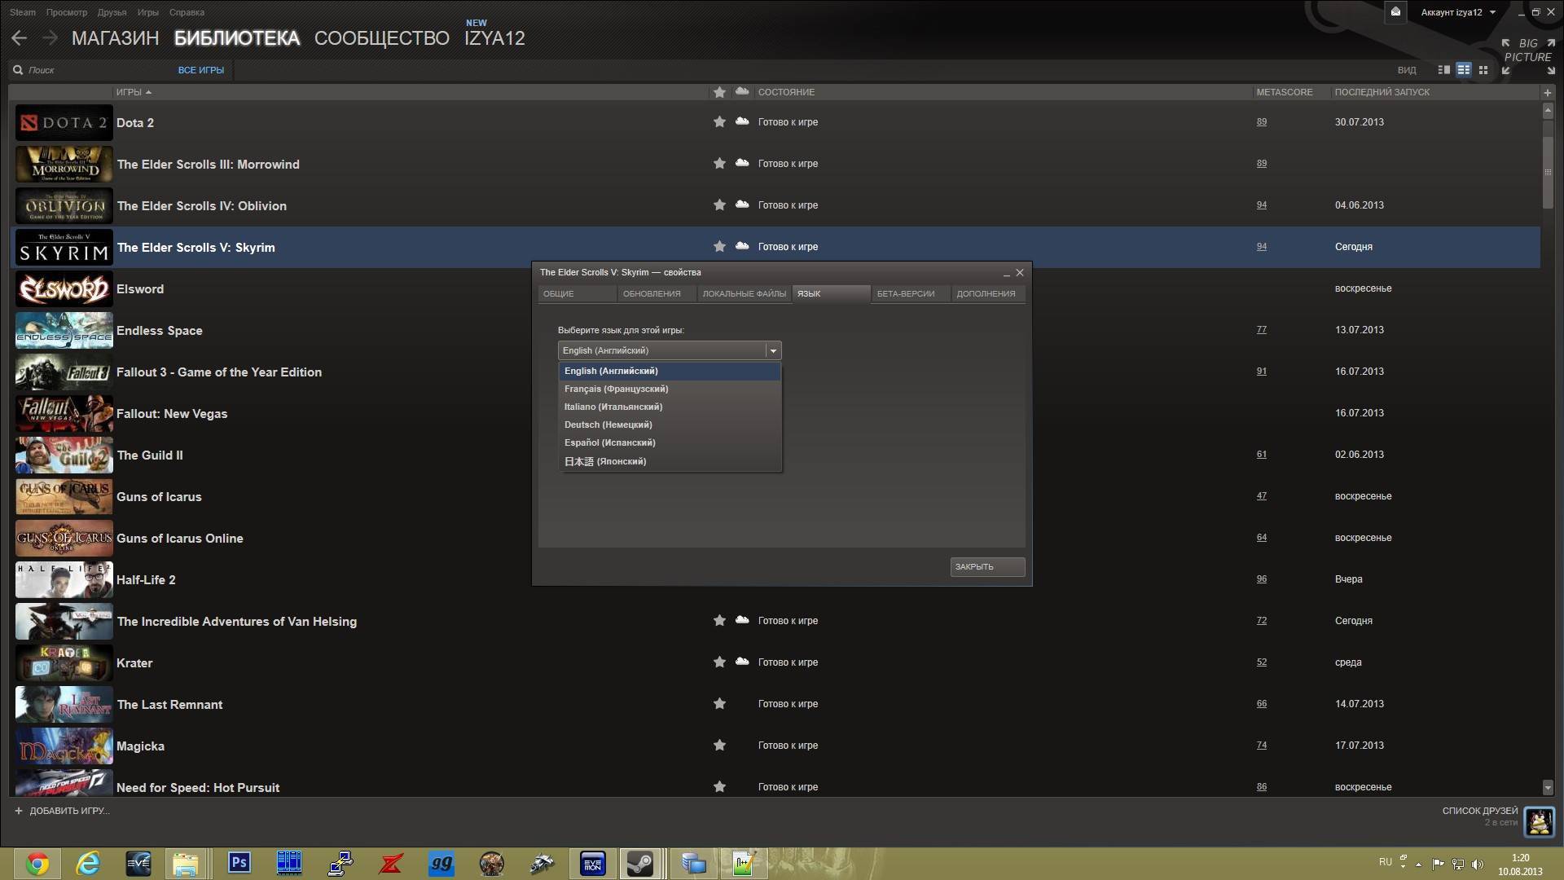The height and width of the screenshot is (880, 1564).
Task: Click the back navigation arrow
Action: (x=20, y=38)
